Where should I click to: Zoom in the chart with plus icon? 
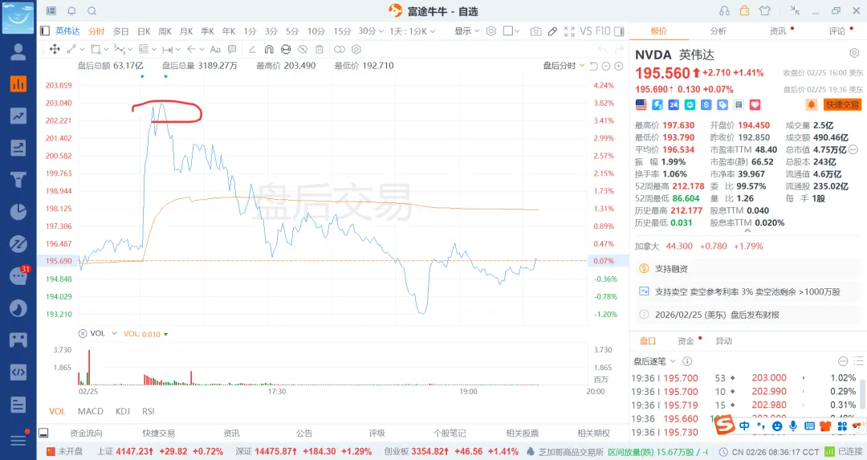(x=619, y=66)
